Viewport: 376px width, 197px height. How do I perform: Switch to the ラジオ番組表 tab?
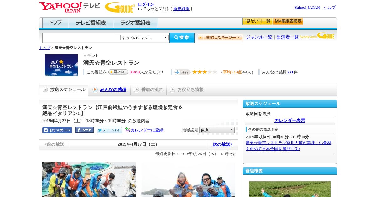coord(135,23)
